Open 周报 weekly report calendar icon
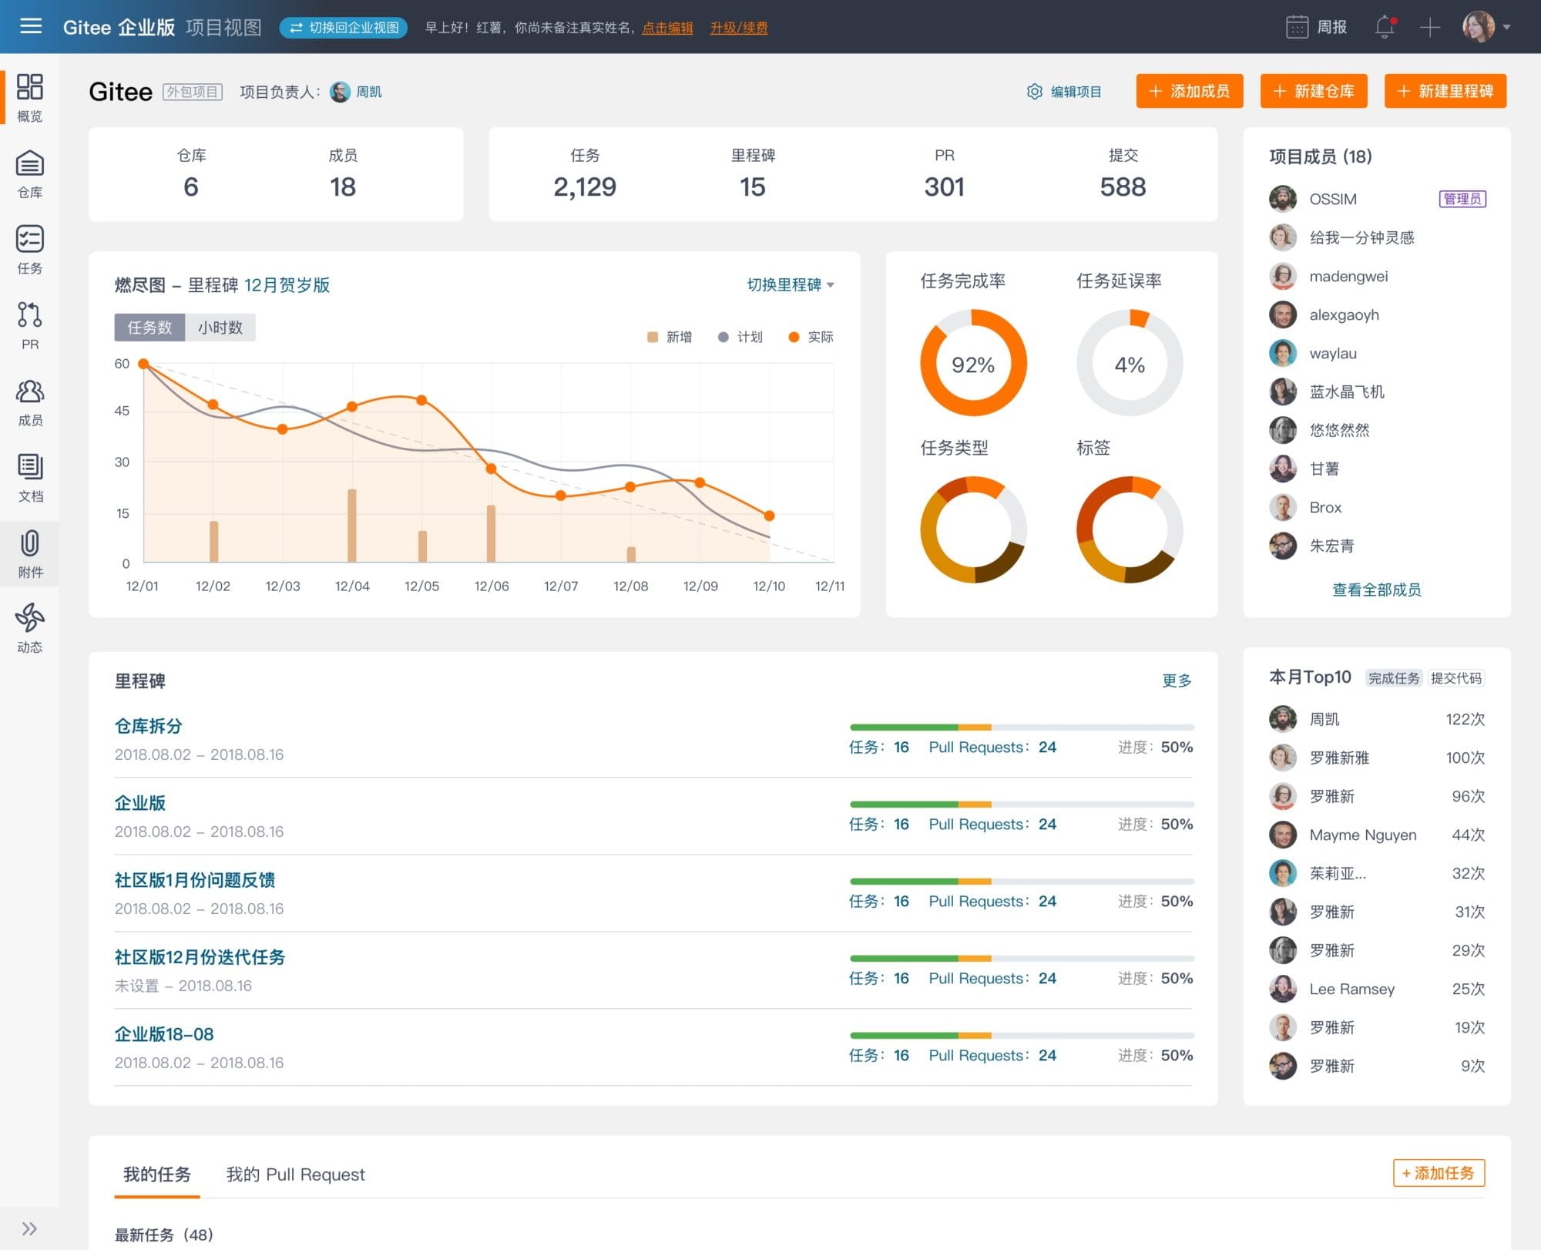This screenshot has height=1250, width=1541. pyautogui.click(x=1298, y=27)
